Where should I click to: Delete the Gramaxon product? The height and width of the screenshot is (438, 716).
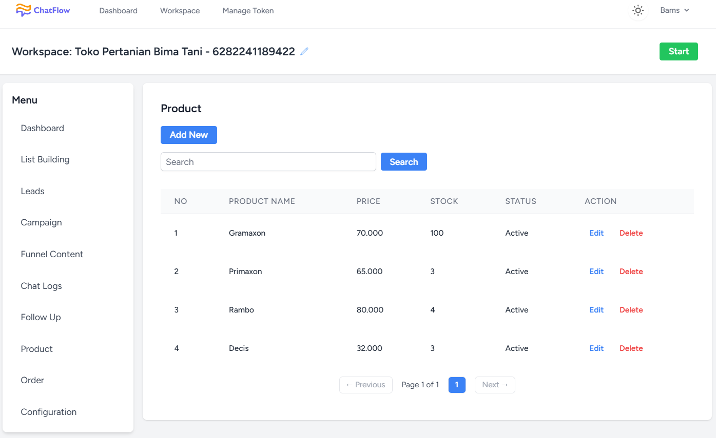pos(631,233)
